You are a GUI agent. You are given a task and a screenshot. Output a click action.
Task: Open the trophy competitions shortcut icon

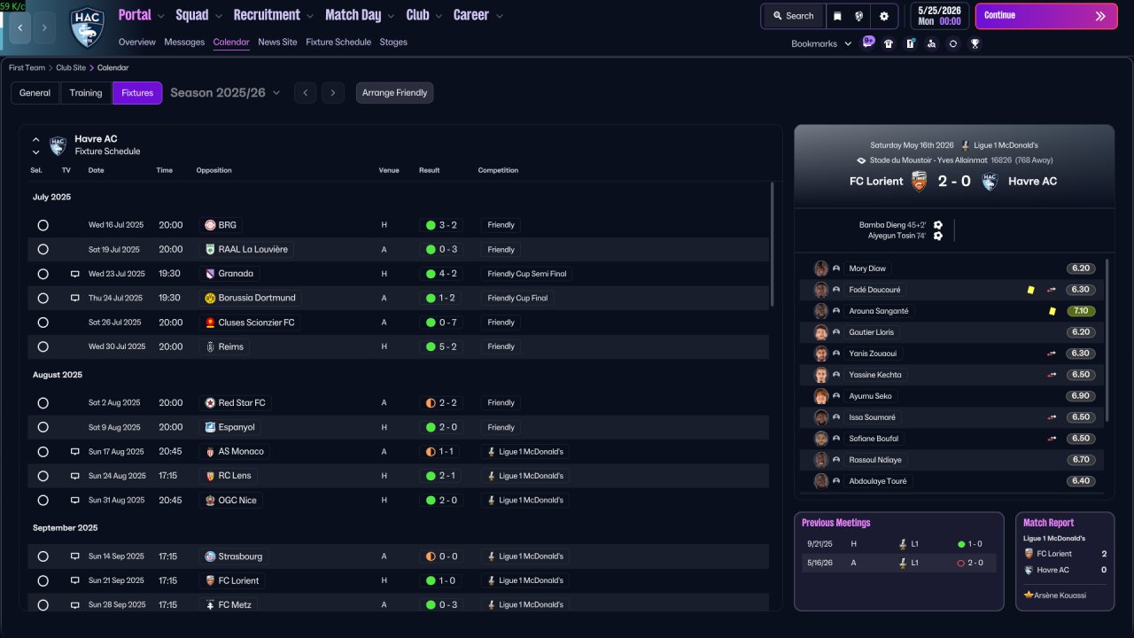[975, 43]
